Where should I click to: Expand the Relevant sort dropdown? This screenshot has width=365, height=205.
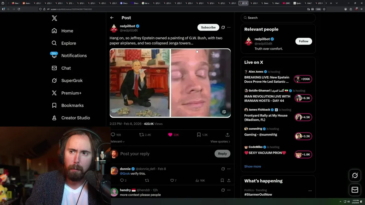pos(117,142)
